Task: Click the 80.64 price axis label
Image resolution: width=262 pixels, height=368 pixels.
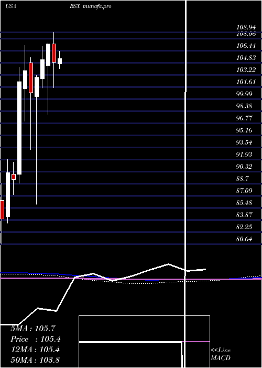Action: pyautogui.click(x=244, y=239)
